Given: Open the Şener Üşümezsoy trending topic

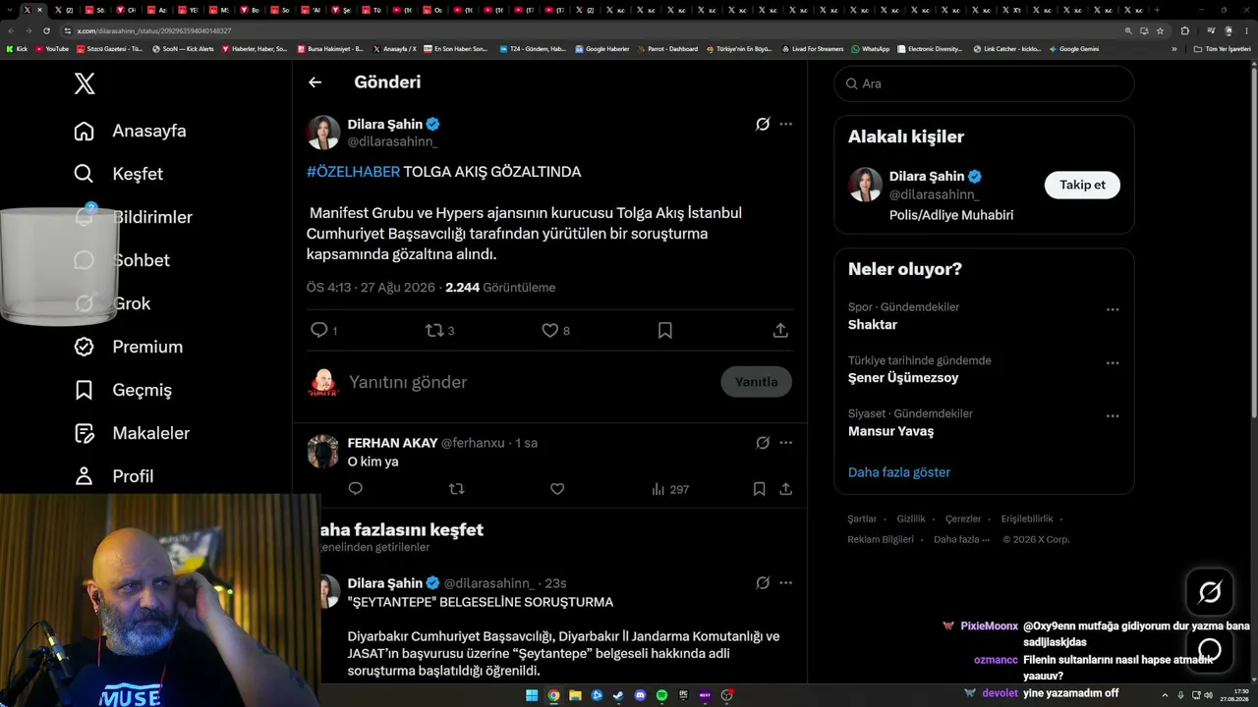Looking at the screenshot, I should coord(903,378).
